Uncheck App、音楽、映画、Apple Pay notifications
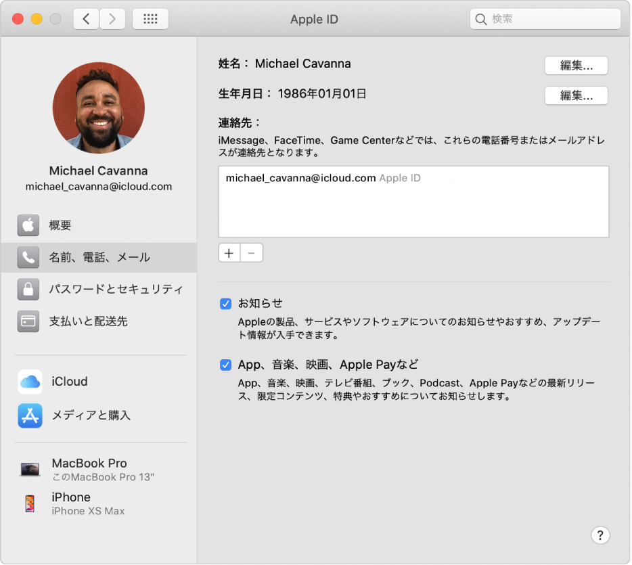The width and height of the screenshot is (632, 565). click(226, 365)
